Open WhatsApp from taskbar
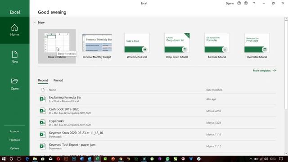This screenshot has width=288, height=162. (x=167, y=159)
